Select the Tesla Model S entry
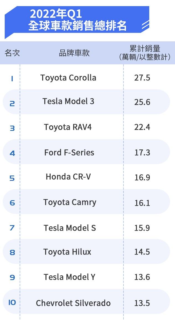175x320 pixels. click(70, 228)
